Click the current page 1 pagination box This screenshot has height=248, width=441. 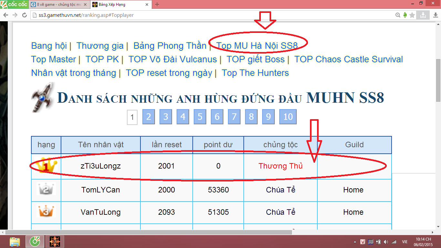[x=132, y=117]
